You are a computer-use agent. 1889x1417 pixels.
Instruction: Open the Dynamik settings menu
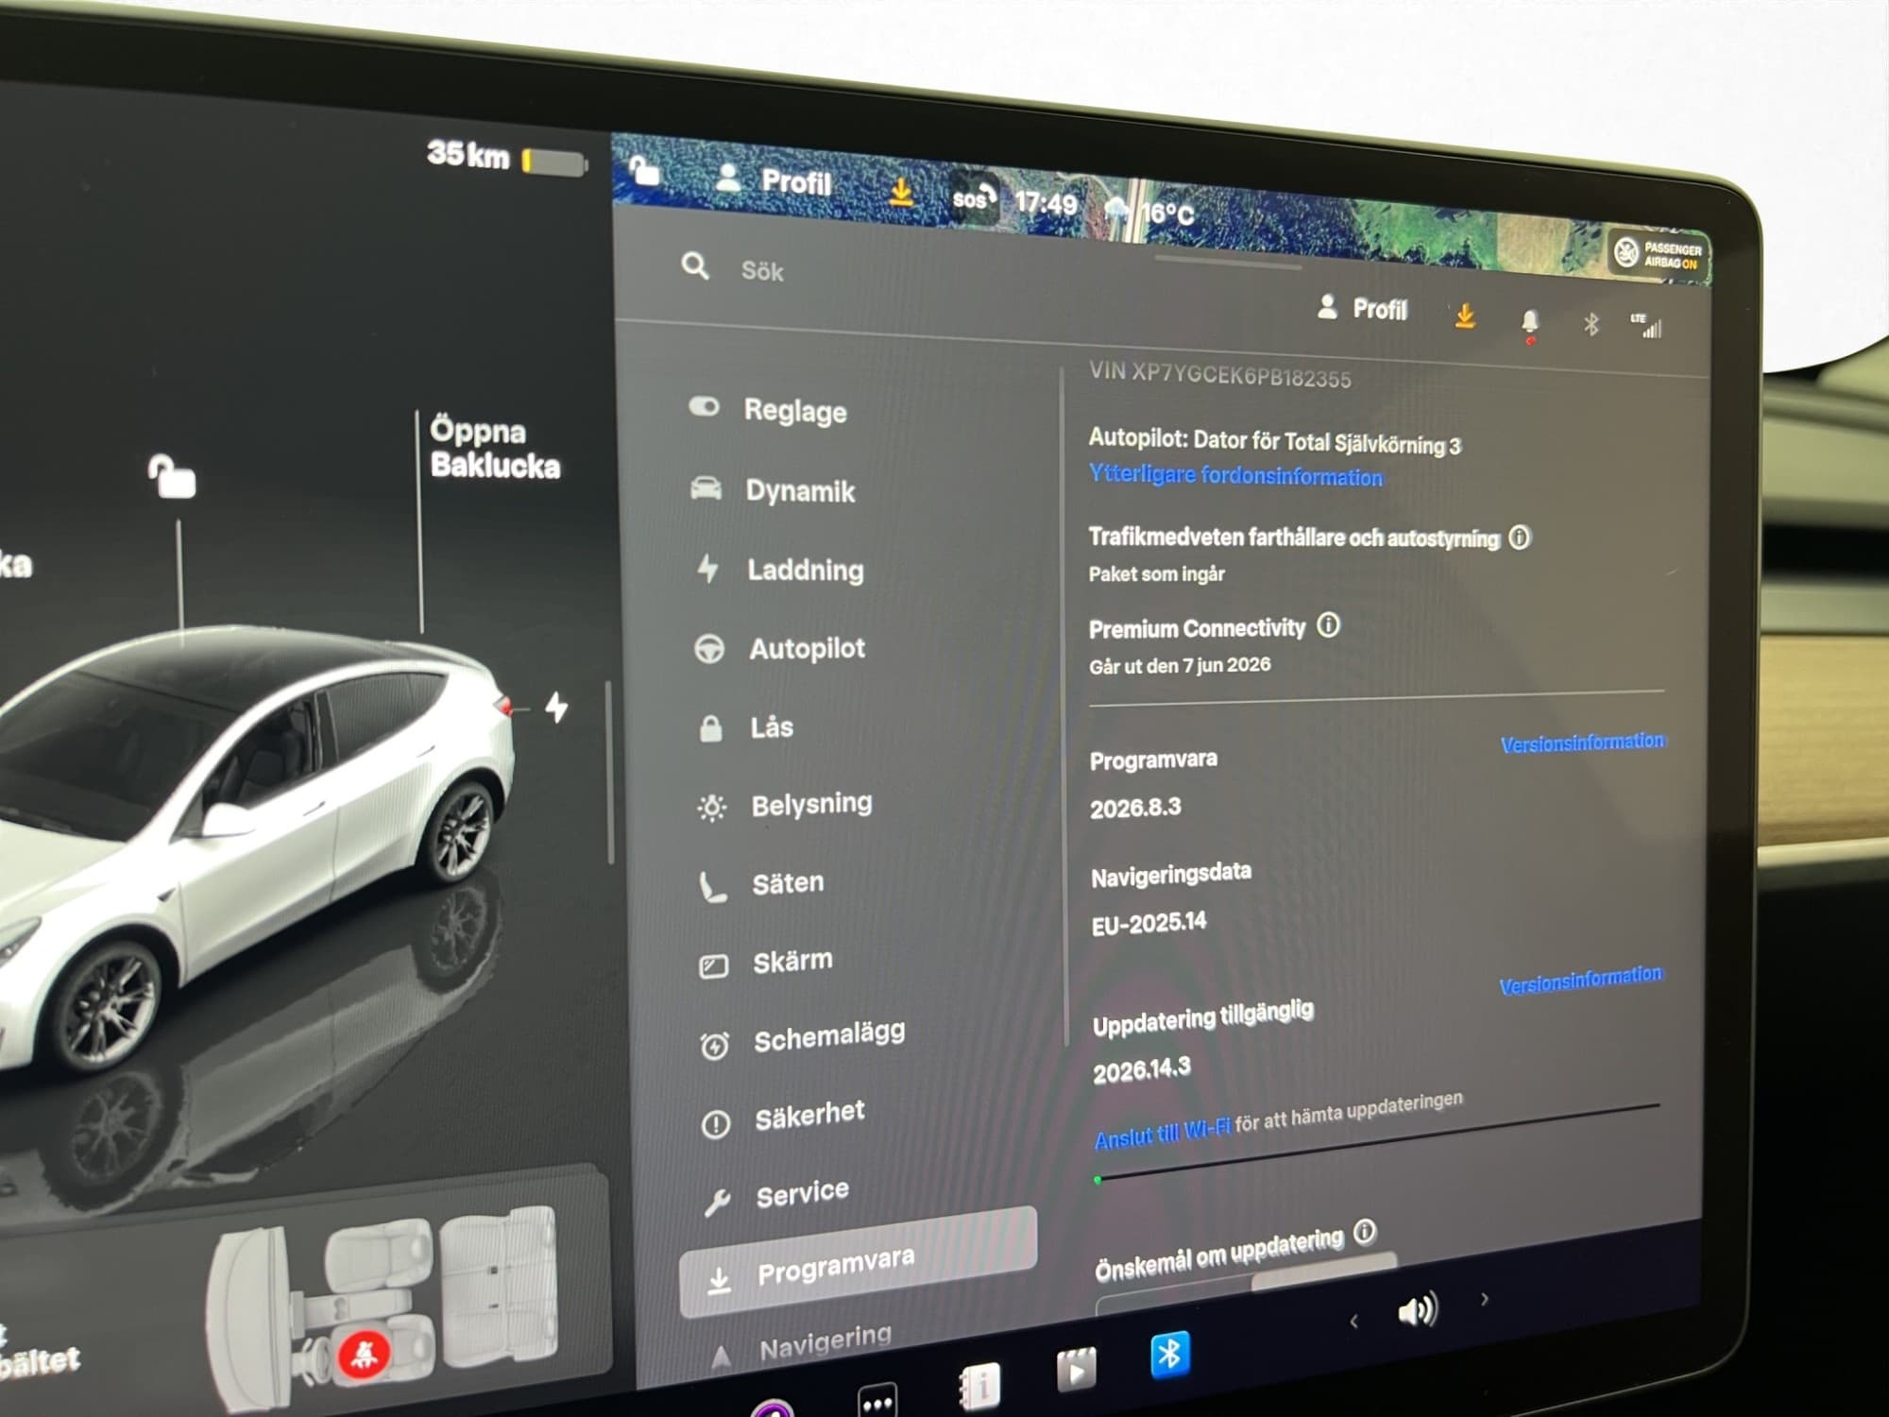772,490
